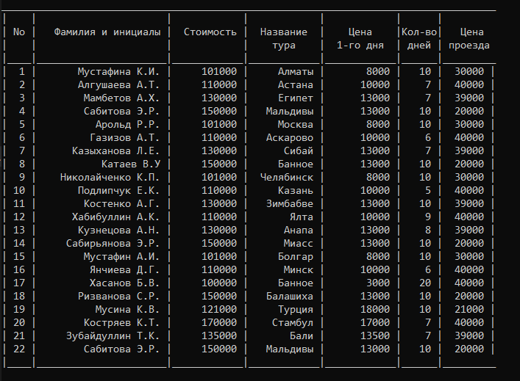Select the tour name Аскарово

pyautogui.click(x=290, y=138)
